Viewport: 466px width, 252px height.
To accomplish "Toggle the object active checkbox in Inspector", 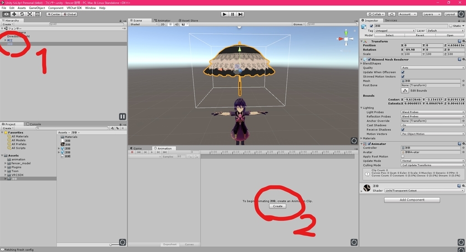I will pos(371,26).
